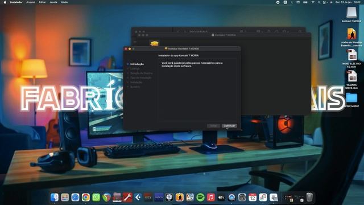Open the Ap app icon in dock

(x=190, y=198)
